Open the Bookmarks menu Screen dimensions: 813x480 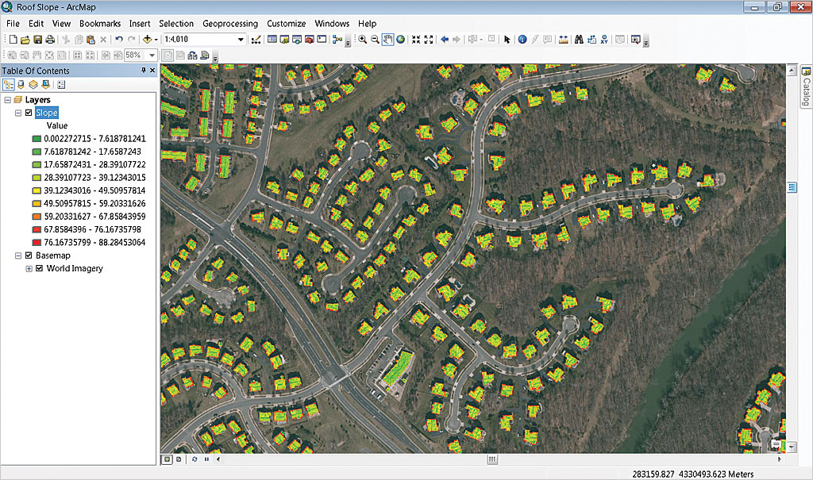(x=100, y=24)
